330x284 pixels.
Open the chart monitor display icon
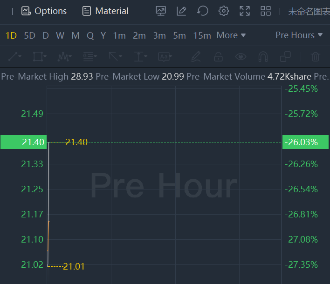[x=161, y=11]
